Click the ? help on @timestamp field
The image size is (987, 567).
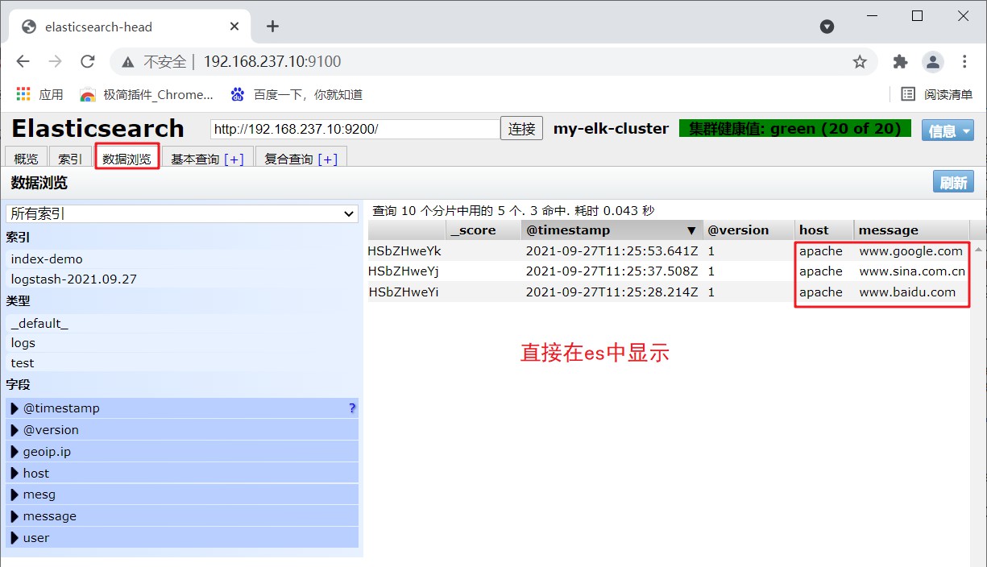point(352,408)
